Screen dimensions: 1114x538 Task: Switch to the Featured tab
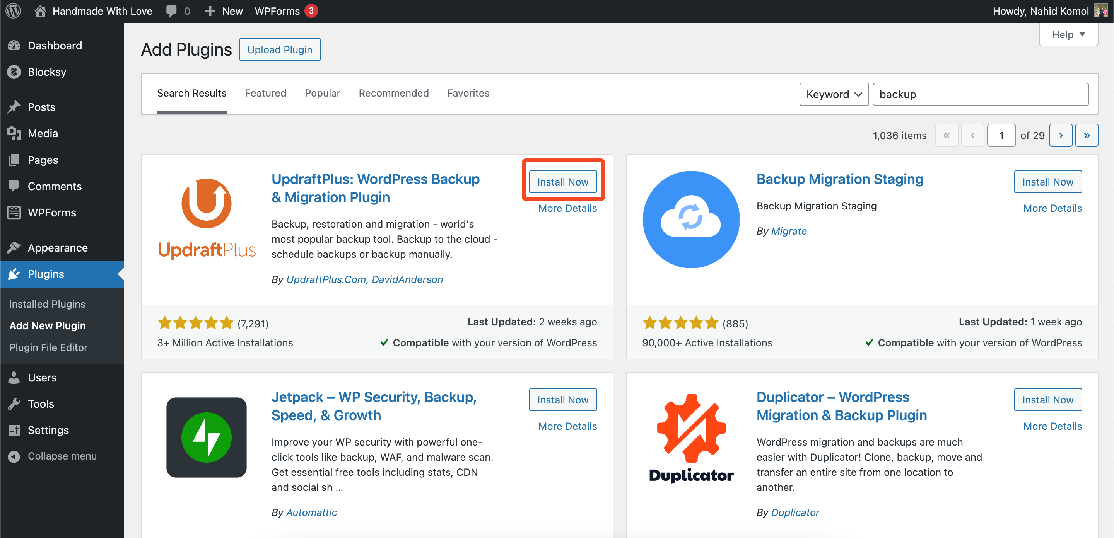tap(265, 93)
